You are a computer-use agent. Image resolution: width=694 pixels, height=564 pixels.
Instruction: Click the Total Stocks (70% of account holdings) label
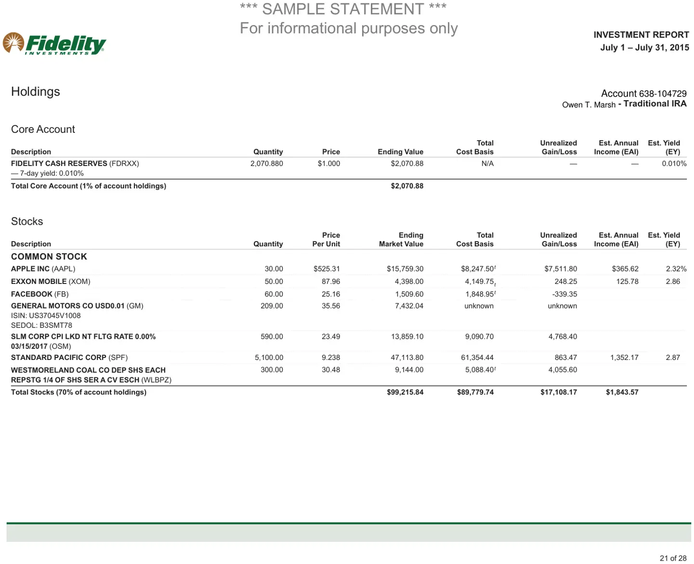pos(79,392)
